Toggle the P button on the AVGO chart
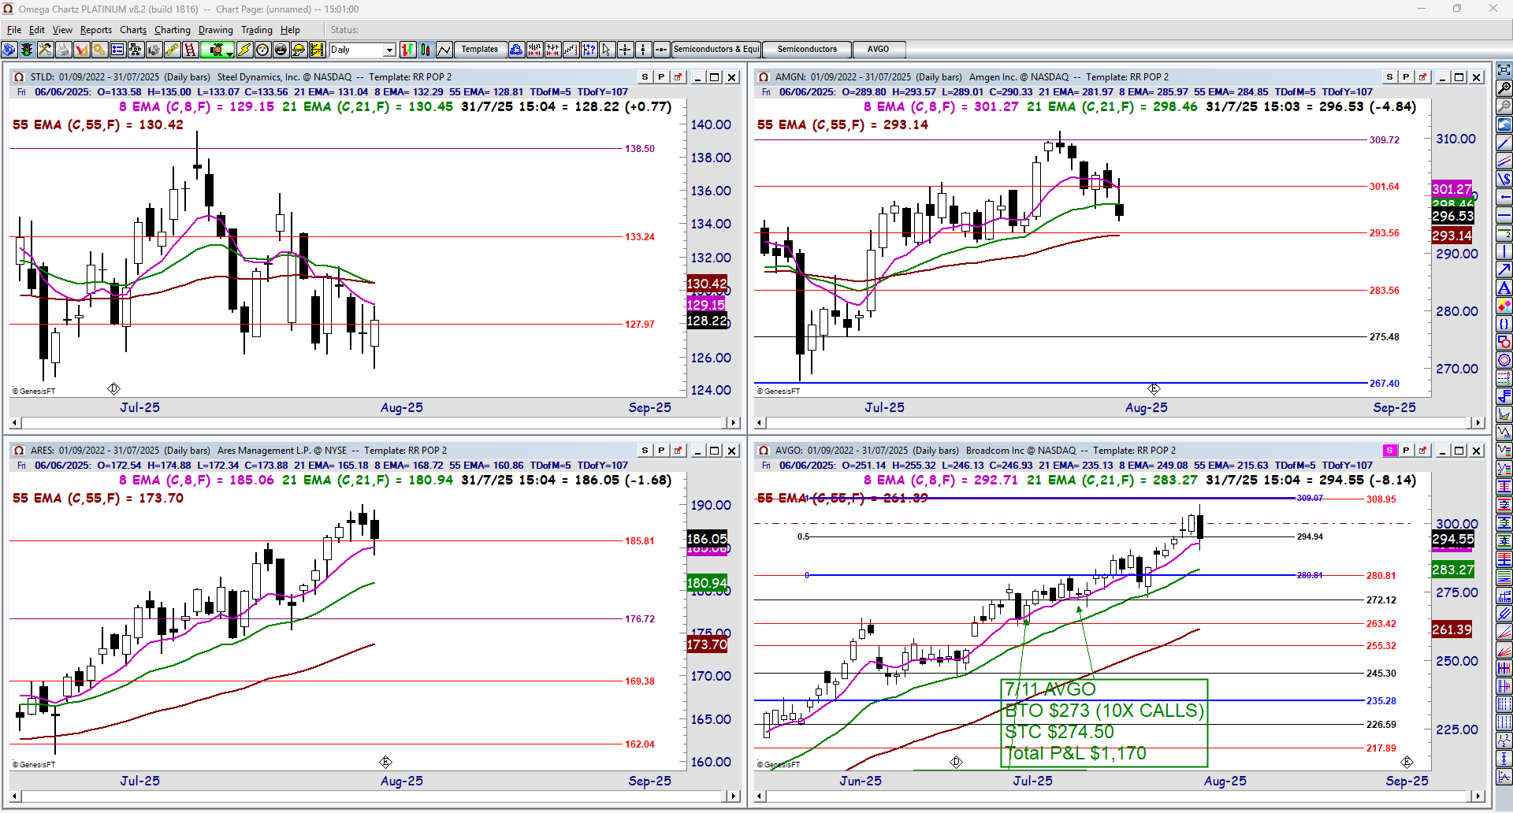The width and height of the screenshot is (1513, 813). pos(1406,451)
